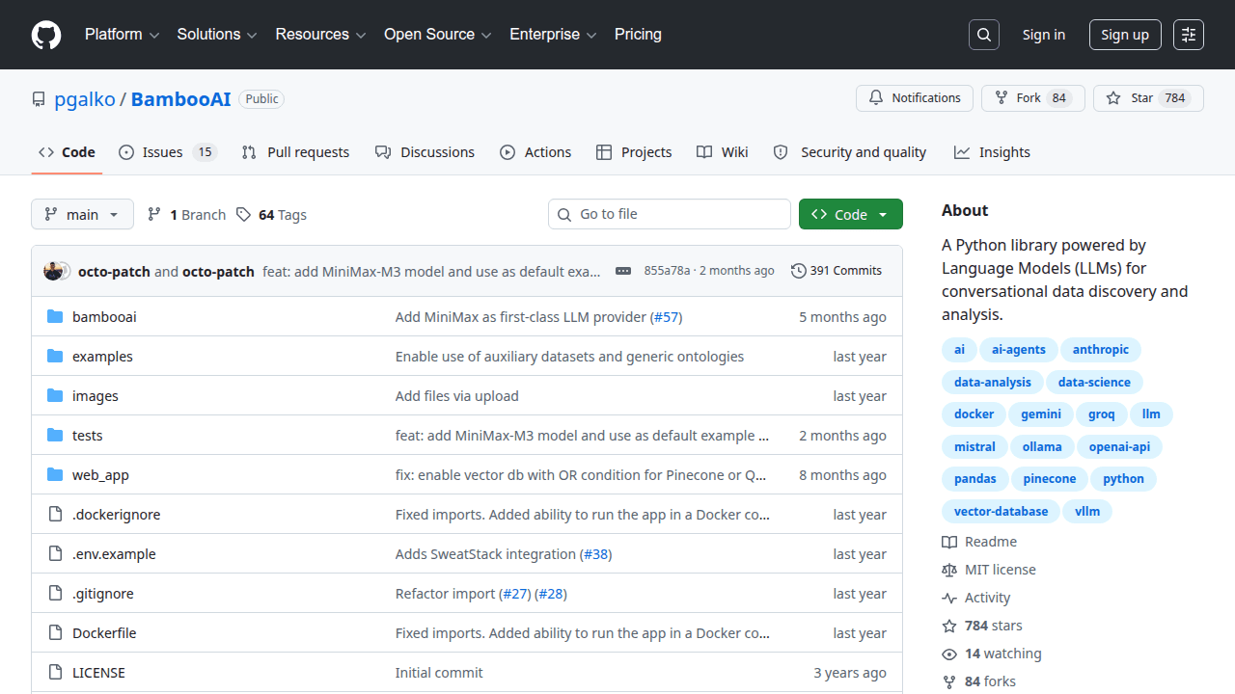Click the Dockerfile file icon
The image size is (1235, 694).
click(x=55, y=632)
